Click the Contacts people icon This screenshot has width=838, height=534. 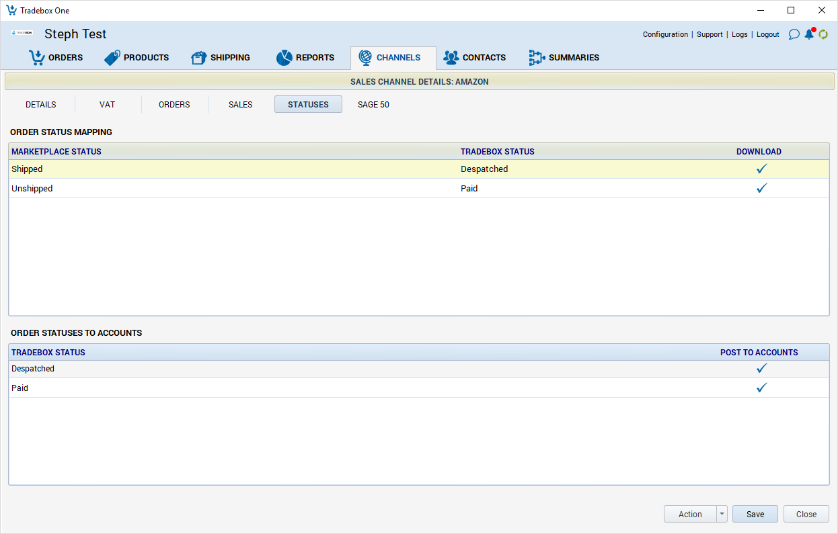pos(451,58)
